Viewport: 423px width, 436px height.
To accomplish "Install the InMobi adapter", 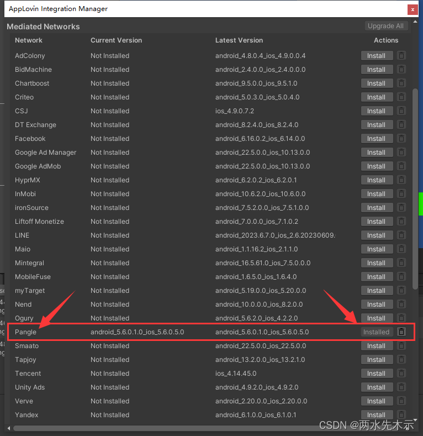I will pos(377,193).
